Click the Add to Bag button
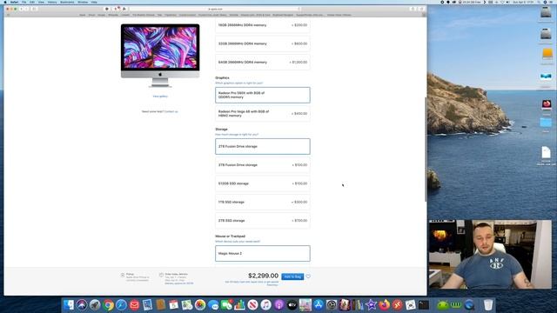This screenshot has height=313, width=557. (x=292, y=276)
